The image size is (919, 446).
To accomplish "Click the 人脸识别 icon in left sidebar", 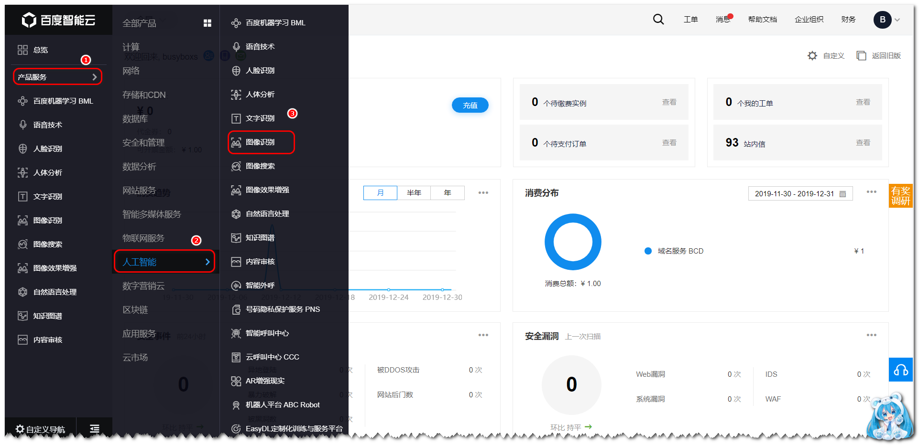I will point(22,149).
